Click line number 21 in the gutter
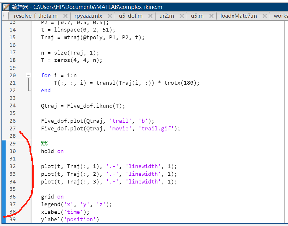 pos(12,83)
